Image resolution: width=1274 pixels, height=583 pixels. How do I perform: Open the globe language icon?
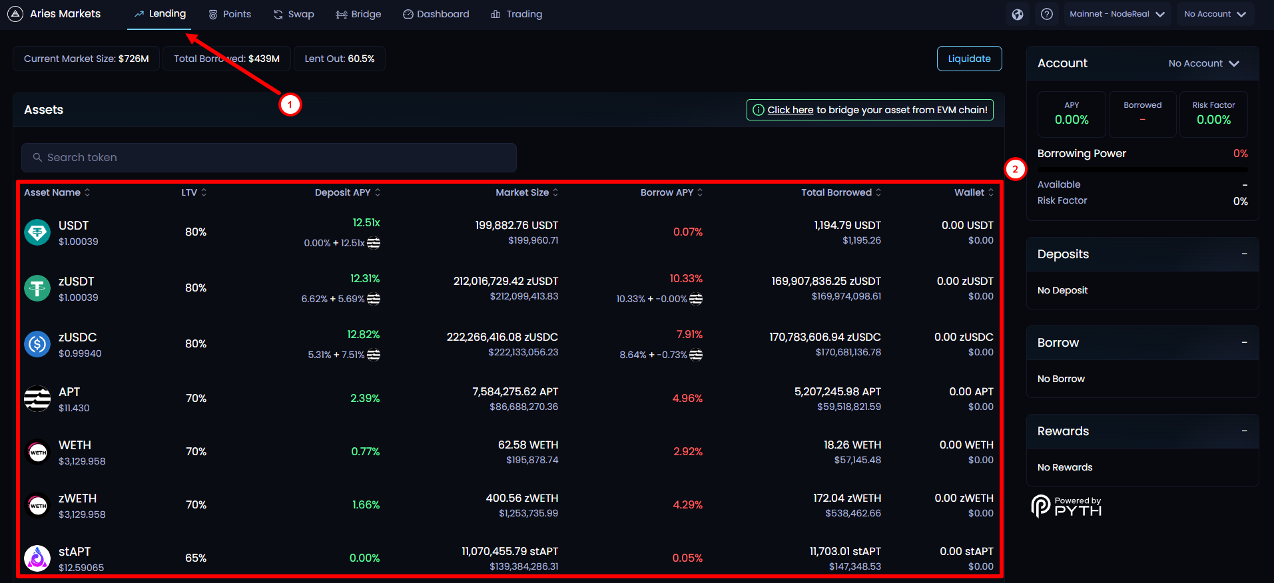(1017, 14)
